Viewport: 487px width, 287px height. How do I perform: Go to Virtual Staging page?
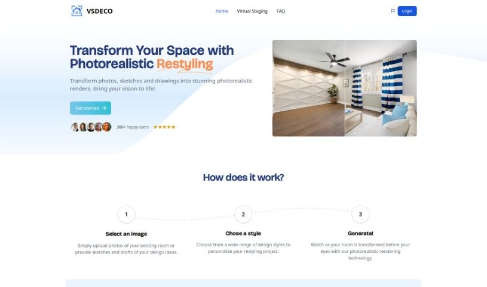252,11
